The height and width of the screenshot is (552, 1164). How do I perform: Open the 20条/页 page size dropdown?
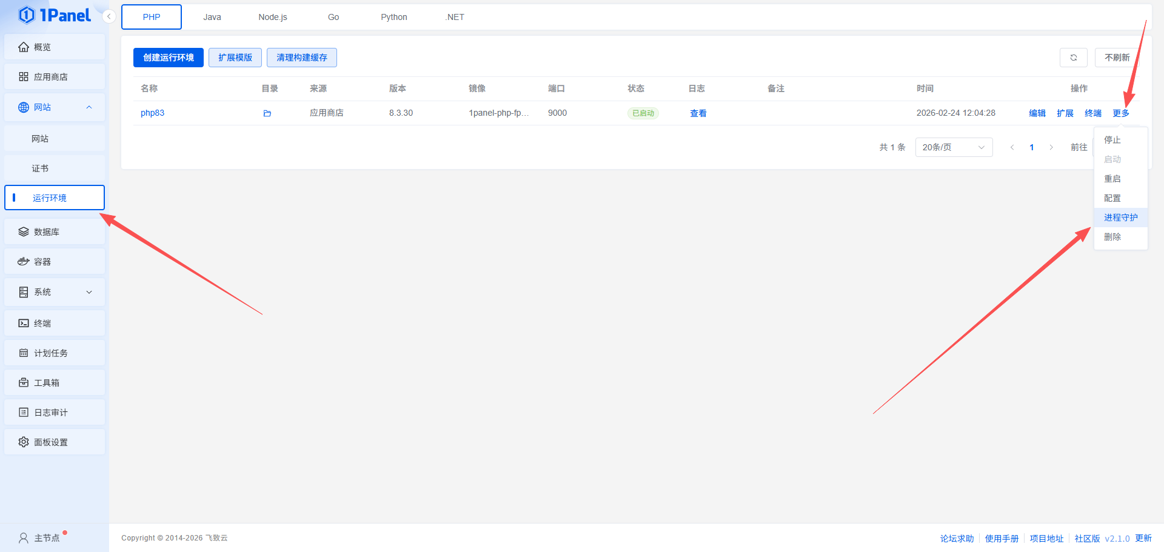[x=953, y=147]
